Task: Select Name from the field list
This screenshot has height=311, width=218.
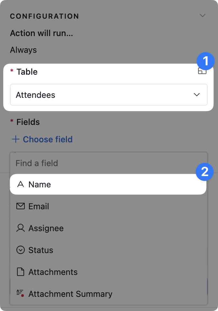Action: click(40, 184)
